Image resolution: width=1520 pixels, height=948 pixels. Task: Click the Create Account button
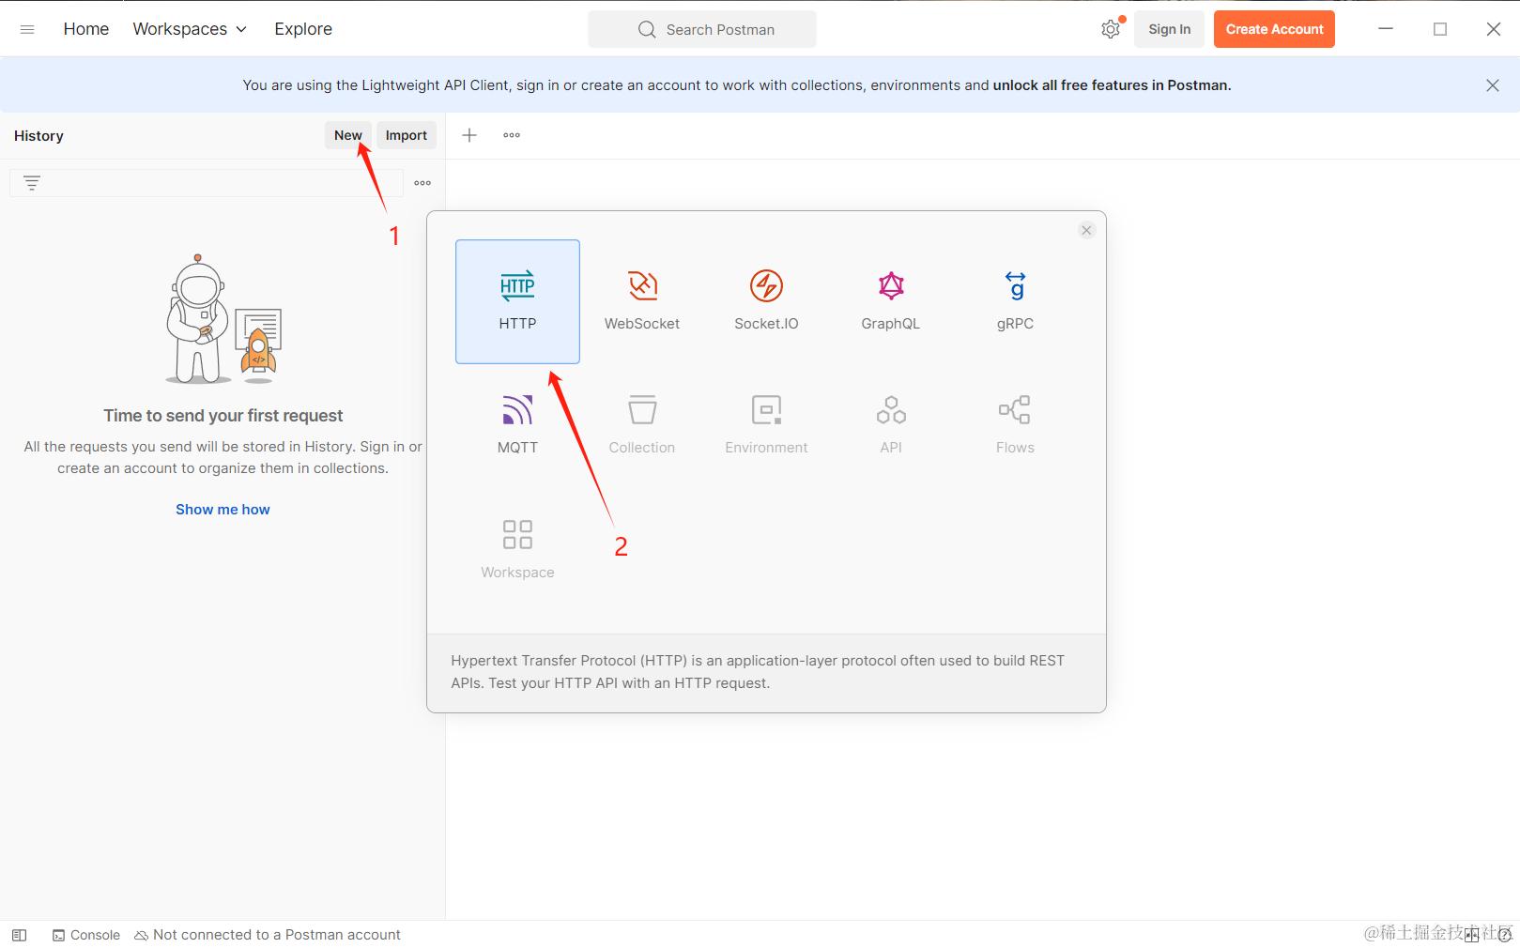[1274, 29]
